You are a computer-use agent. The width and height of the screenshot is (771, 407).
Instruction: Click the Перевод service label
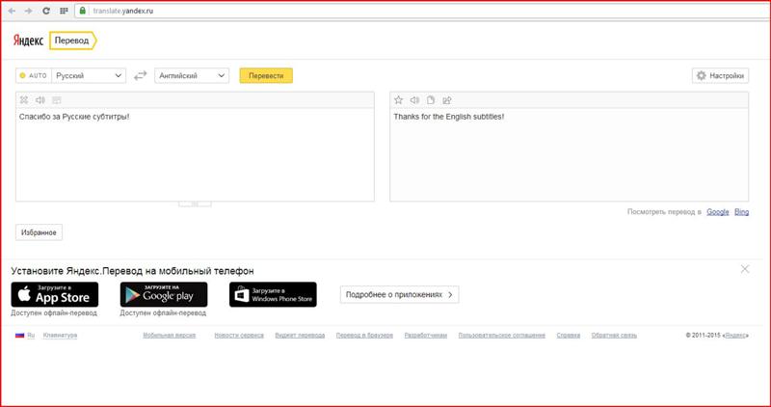[72, 41]
